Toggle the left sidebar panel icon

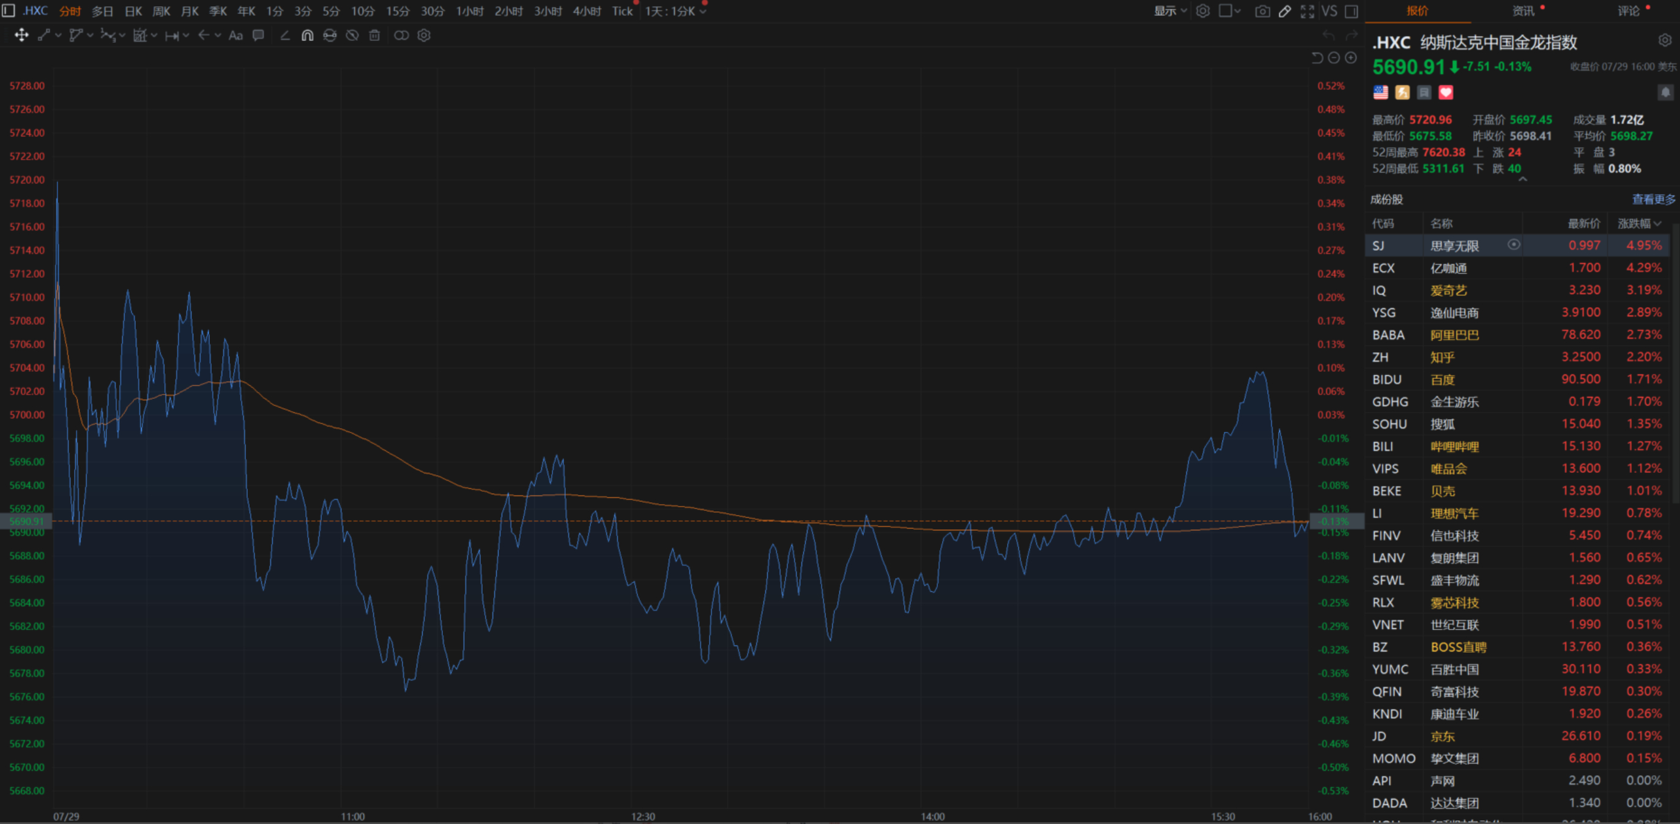[x=9, y=10]
